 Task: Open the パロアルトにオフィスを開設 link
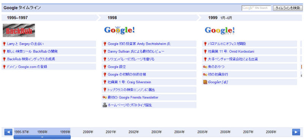[x=227, y=44]
